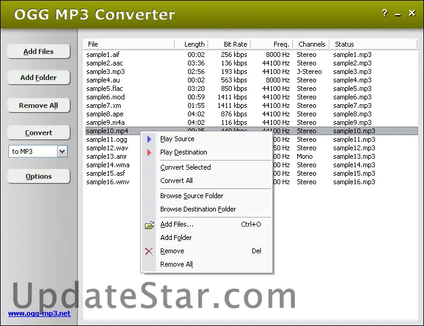Open the Options button
This screenshot has width=424, height=326.
(x=38, y=176)
